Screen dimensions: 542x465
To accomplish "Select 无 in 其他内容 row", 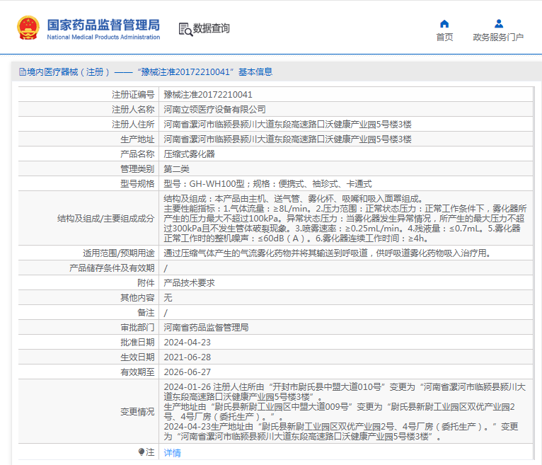I will 168,298.
